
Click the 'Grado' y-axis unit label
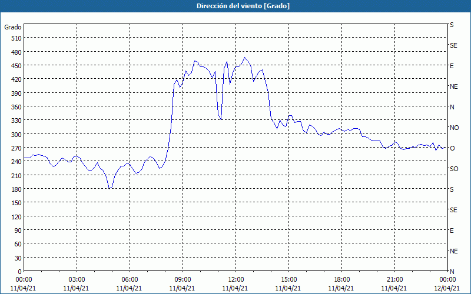pos(13,27)
